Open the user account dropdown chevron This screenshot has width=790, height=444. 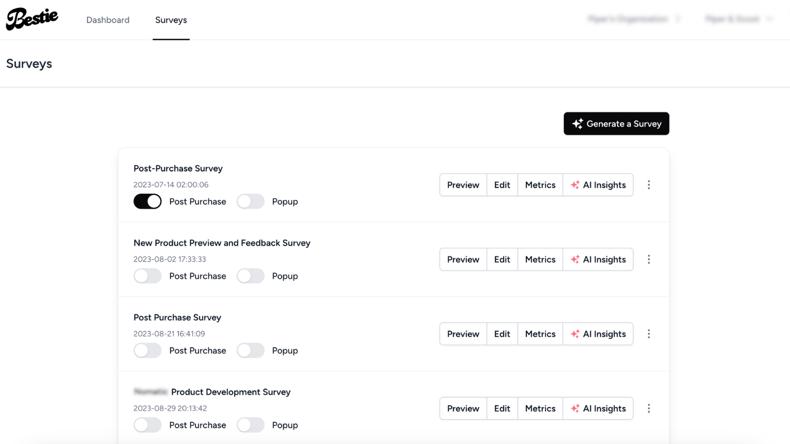coord(769,19)
